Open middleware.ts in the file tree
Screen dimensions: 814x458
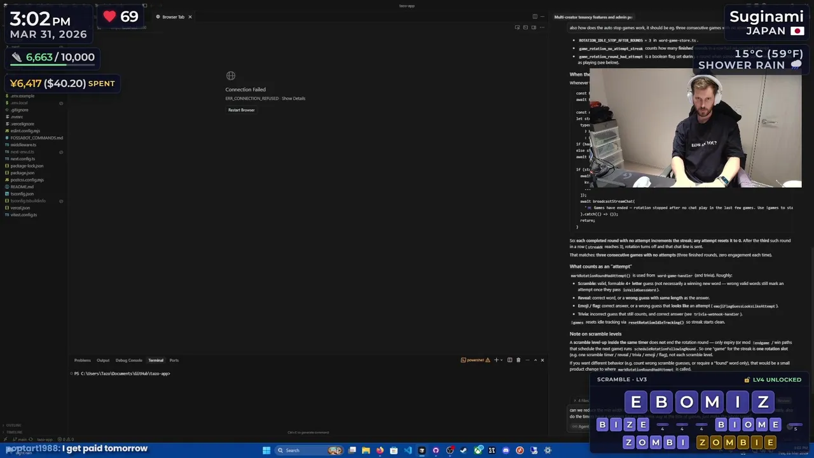coord(23,145)
